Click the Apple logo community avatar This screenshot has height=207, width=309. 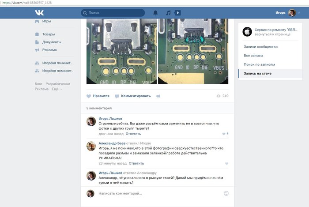(x=247, y=32)
